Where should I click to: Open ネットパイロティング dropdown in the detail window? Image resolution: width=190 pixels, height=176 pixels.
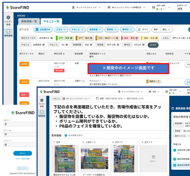pyautogui.click(x=130, y=92)
